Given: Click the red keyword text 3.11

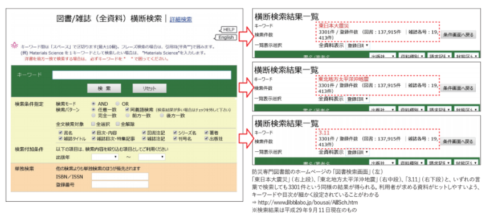Looking at the screenshot, I should [x=324, y=132].
